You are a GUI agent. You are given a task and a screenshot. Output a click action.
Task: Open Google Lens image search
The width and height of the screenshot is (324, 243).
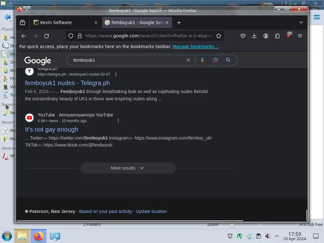tap(215, 60)
